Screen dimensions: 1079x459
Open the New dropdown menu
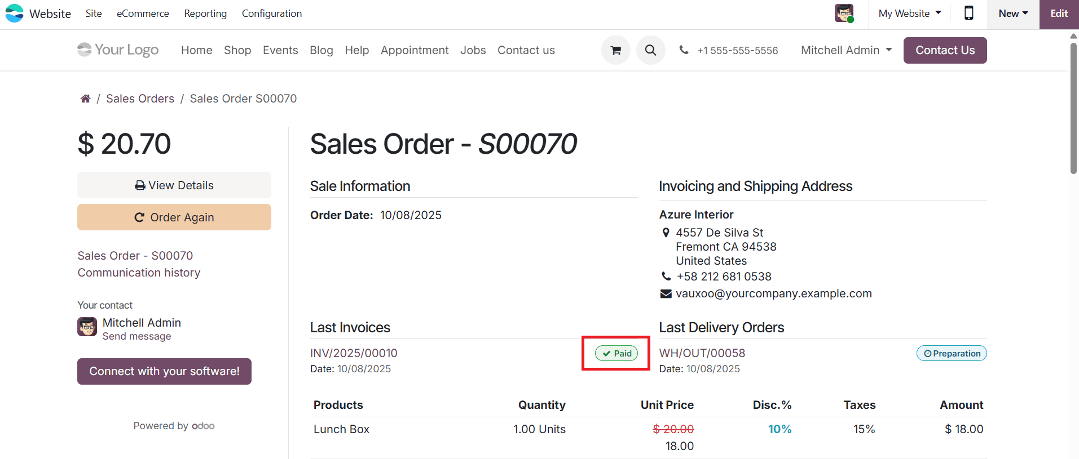click(x=1012, y=14)
